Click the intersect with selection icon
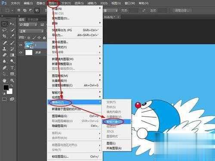215x161 pixels. [37, 10]
